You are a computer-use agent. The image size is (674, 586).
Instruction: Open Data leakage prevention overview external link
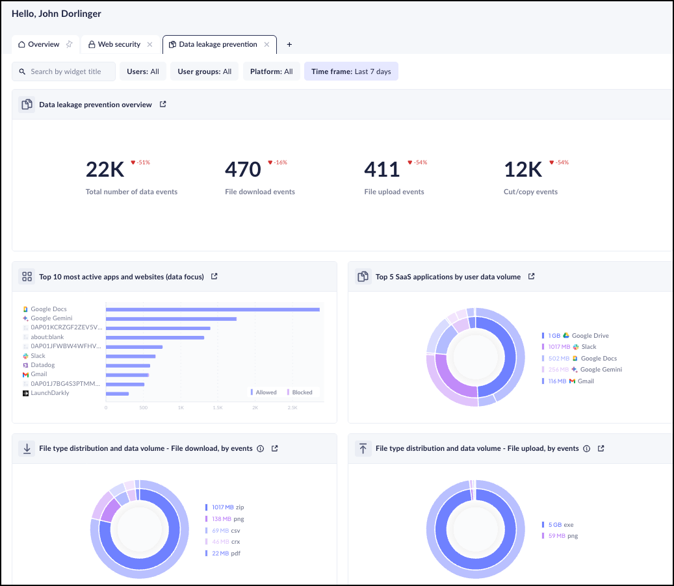(x=163, y=104)
